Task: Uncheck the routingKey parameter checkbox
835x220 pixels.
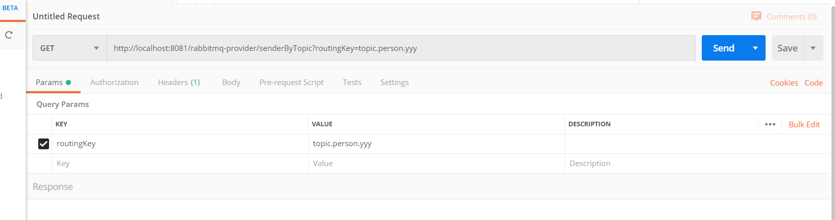Action: (44, 144)
